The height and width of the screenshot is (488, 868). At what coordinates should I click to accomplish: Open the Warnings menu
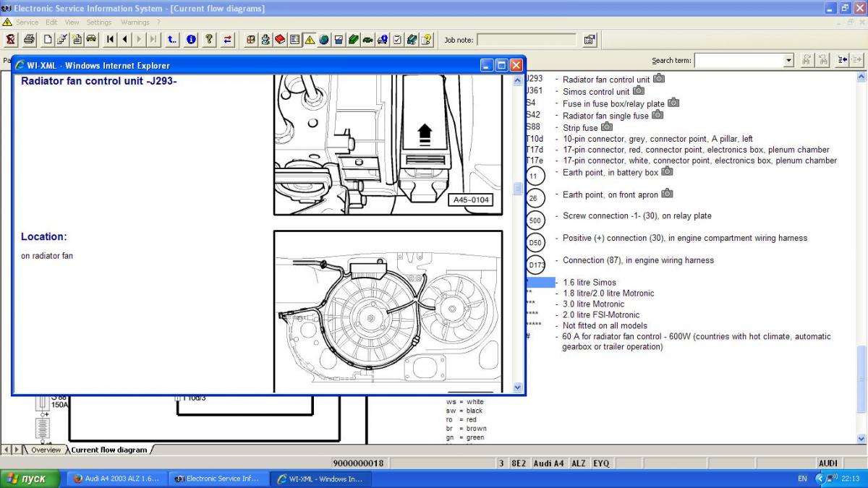pos(135,22)
